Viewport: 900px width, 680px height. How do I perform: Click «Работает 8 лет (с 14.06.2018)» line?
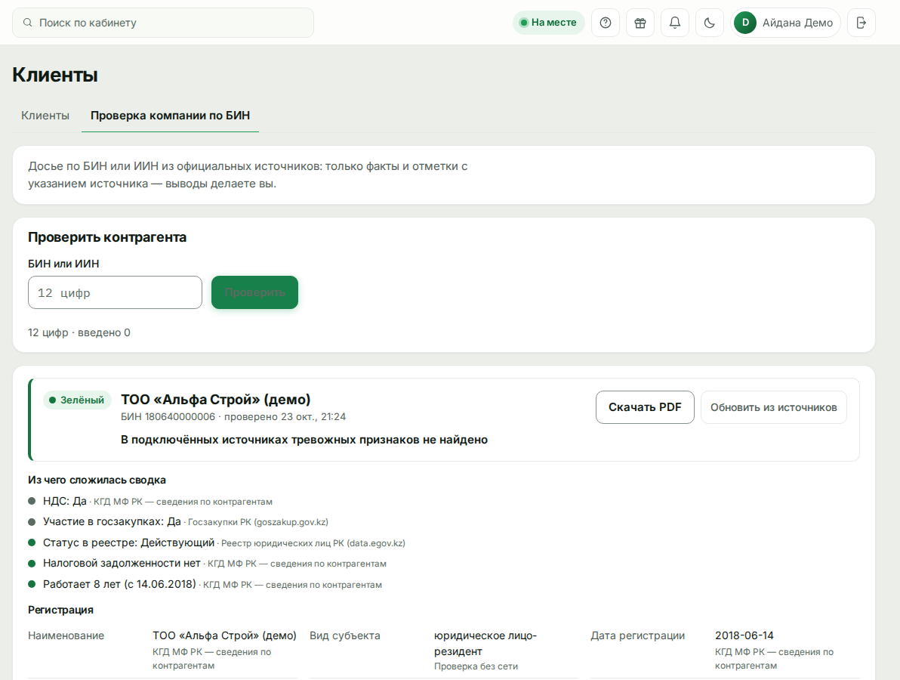119,584
